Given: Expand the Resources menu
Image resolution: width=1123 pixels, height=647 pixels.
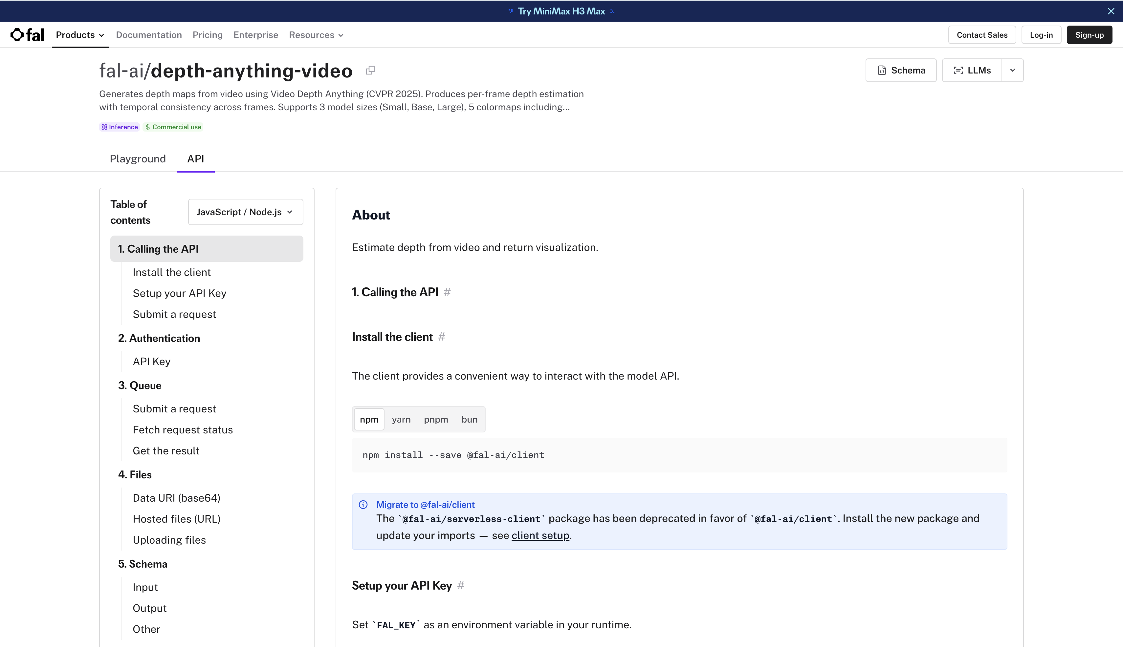Looking at the screenshot, I should pyautogui.click(x=316, y=35).
